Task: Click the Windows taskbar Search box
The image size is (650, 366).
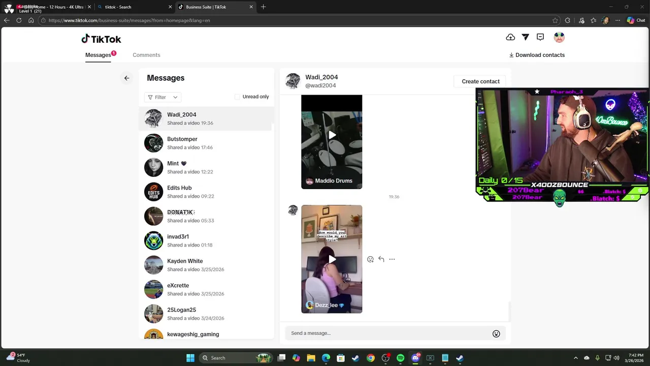Action: point(235,358)
